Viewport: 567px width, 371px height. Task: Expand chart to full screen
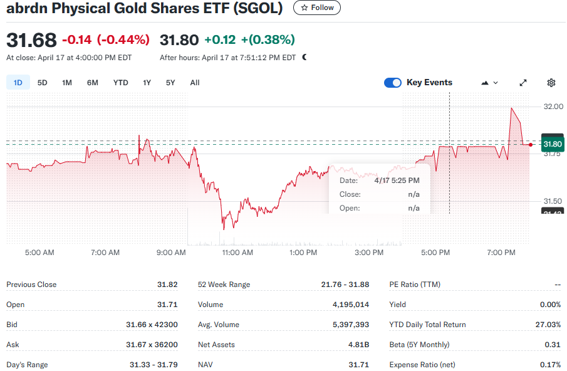523,83
